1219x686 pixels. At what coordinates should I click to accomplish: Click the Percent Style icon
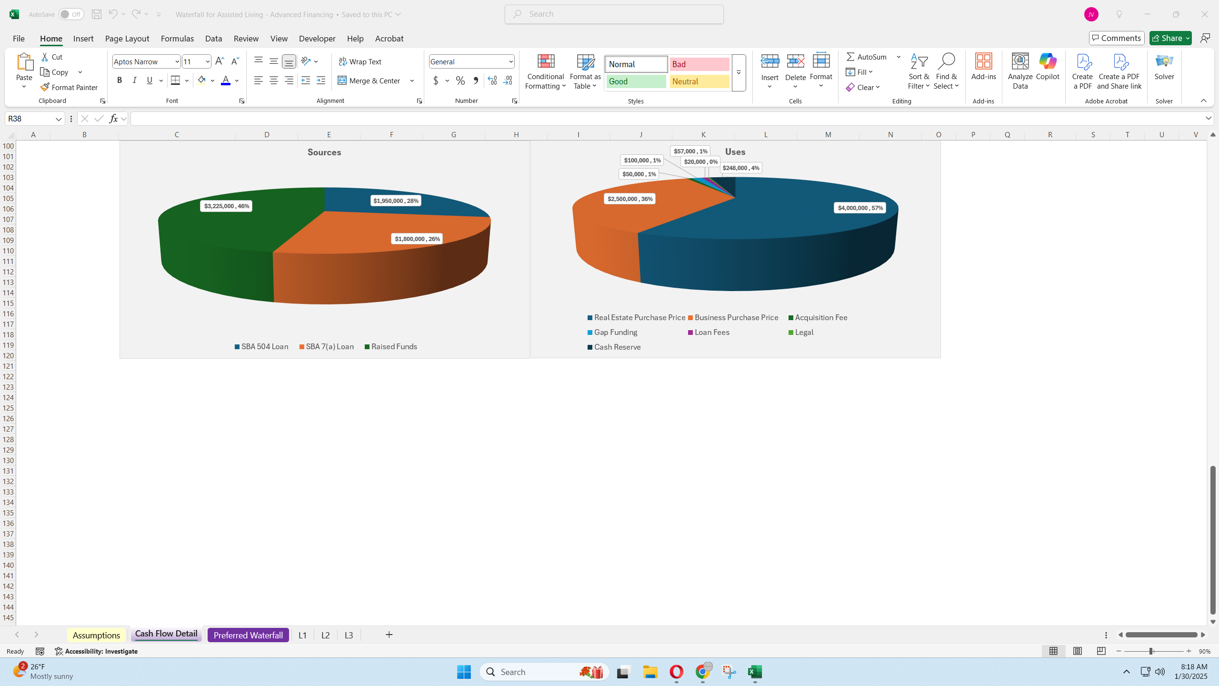coord(460,81)
